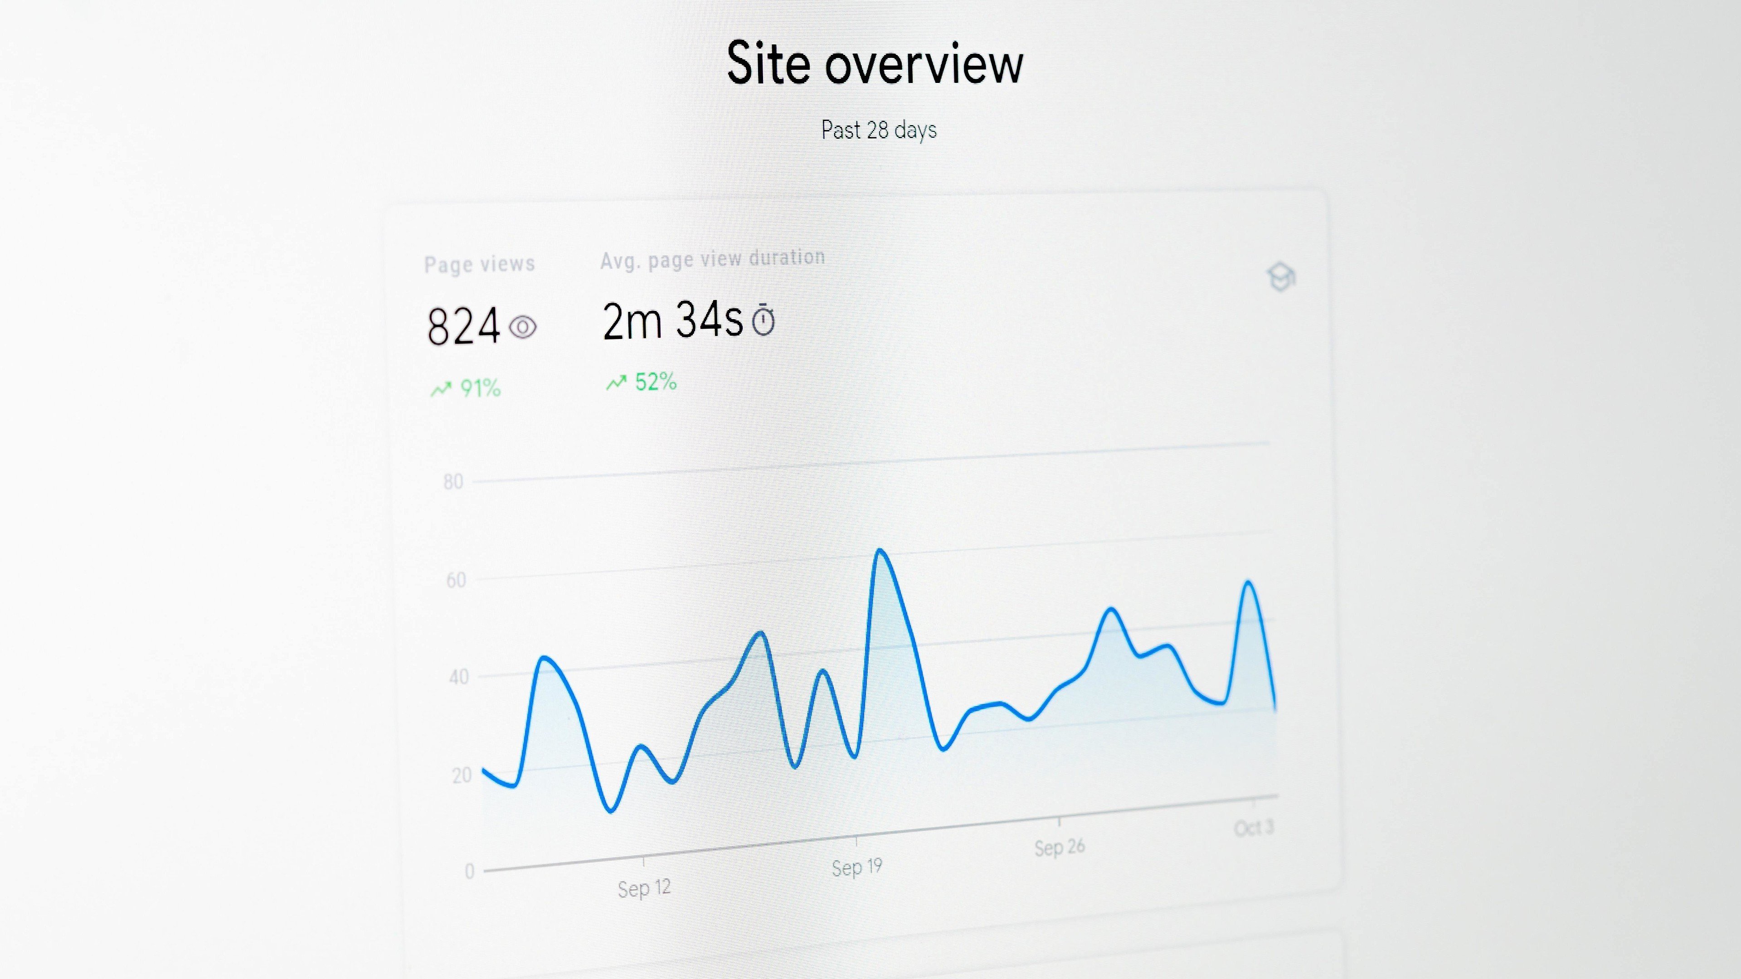Image resolution: width=1741 pixels, height=979 pixels.
Task: Click the 60 y-axis label
Action: [x=456, y=580]
